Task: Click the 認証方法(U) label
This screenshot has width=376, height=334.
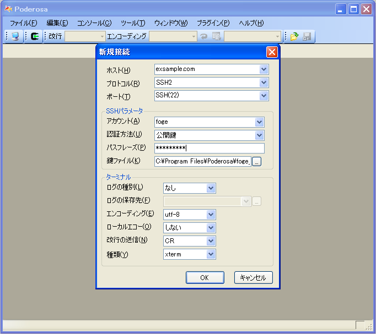Action: 124,134
